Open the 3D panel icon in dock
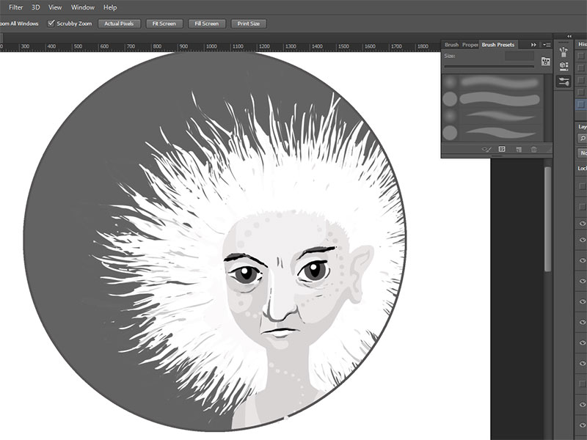Viewport: 587px width, 440px height. click(564, 66)
